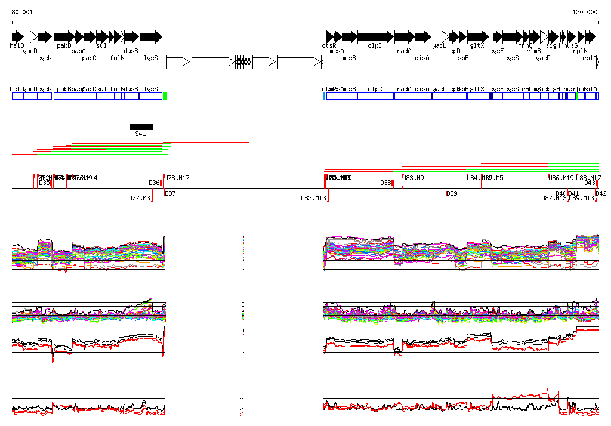
Task: Click the black cysK gene arrow
Action: point(45,37)
